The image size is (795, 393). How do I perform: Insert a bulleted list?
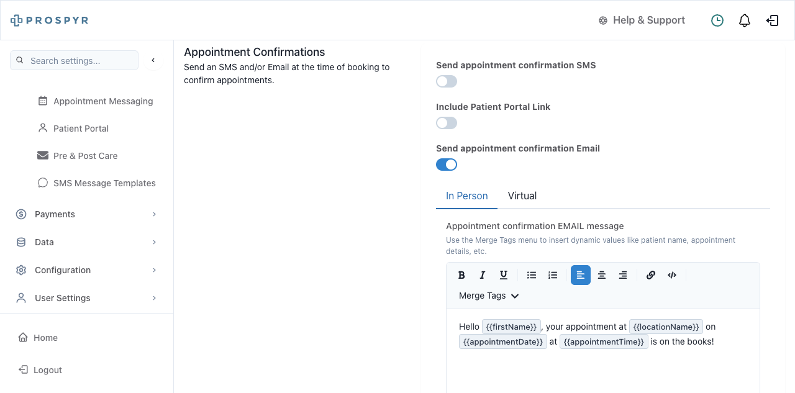pyautogui.click(x=532, y=275)
